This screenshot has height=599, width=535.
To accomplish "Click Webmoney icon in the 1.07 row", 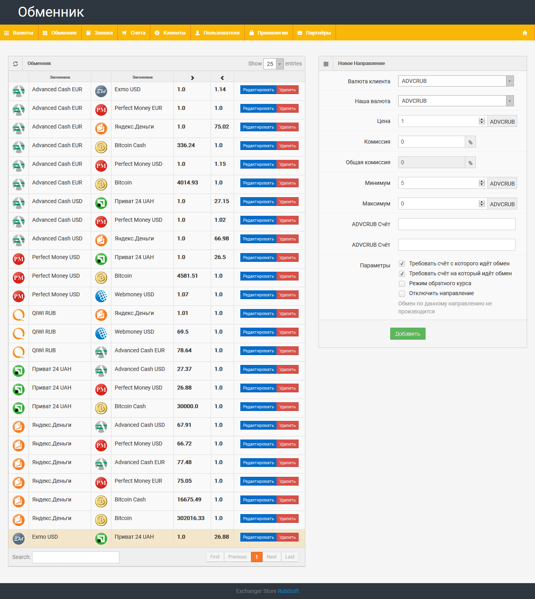I will tap(101, 296).
